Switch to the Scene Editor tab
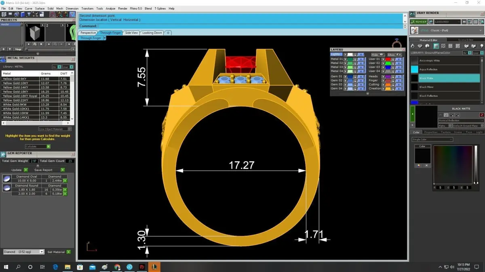Screen dimensions: 485x272 (x=466, y=40)
